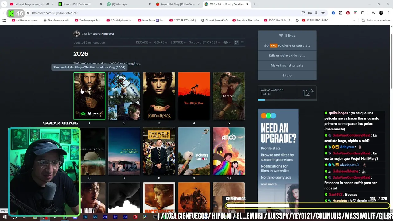Open There Will Be Blood poster

tap(194, 96)
